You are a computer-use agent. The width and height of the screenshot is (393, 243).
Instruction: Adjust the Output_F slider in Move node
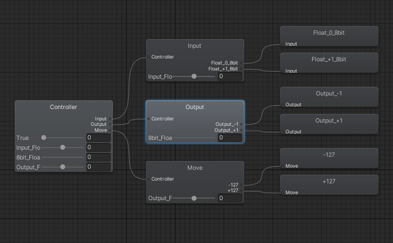click(194, 198)
